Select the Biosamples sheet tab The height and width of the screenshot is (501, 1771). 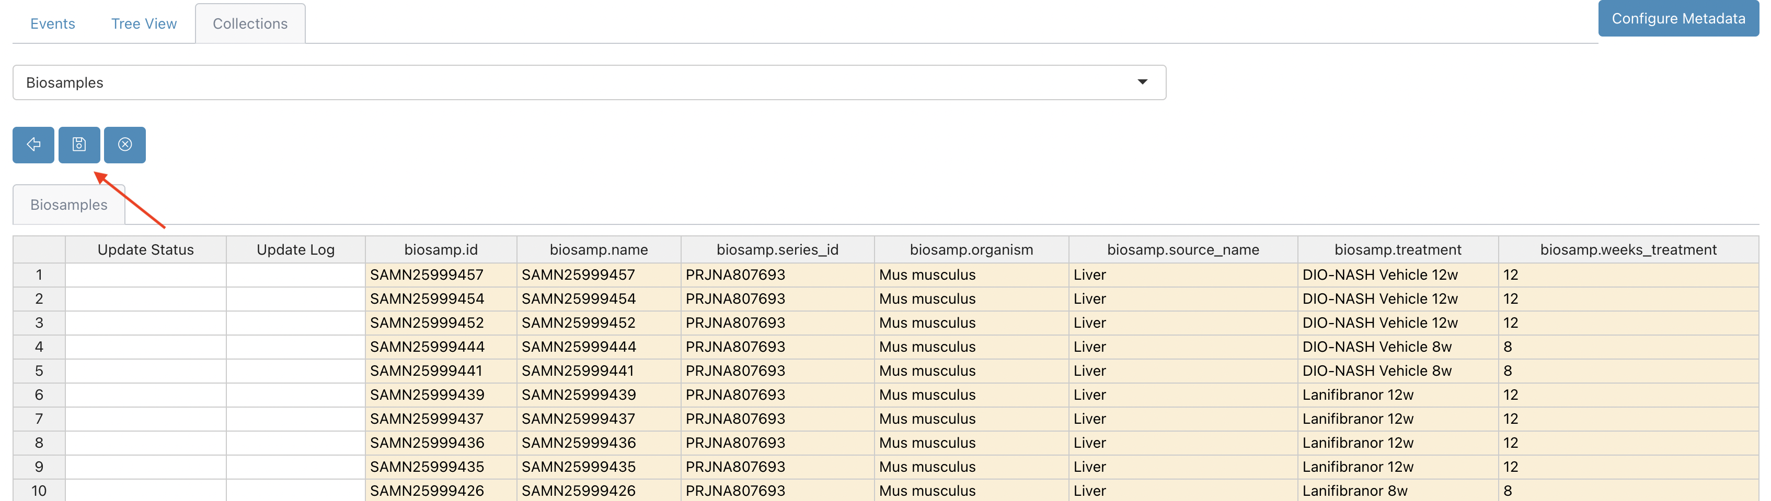[69, 205]
